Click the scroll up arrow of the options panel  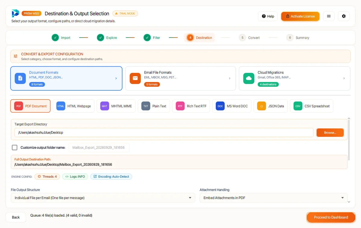pos(349,119)
